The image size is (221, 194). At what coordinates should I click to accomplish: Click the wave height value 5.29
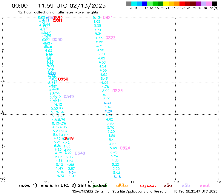[x=107, y=99]
